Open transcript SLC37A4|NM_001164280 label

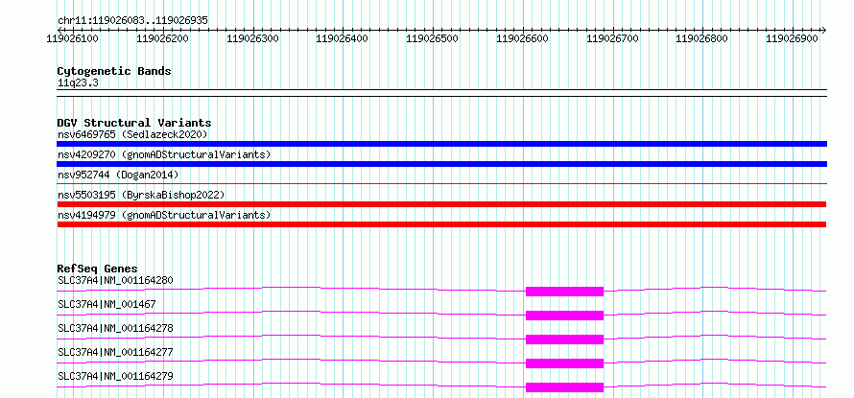click(x=115, y=280)
